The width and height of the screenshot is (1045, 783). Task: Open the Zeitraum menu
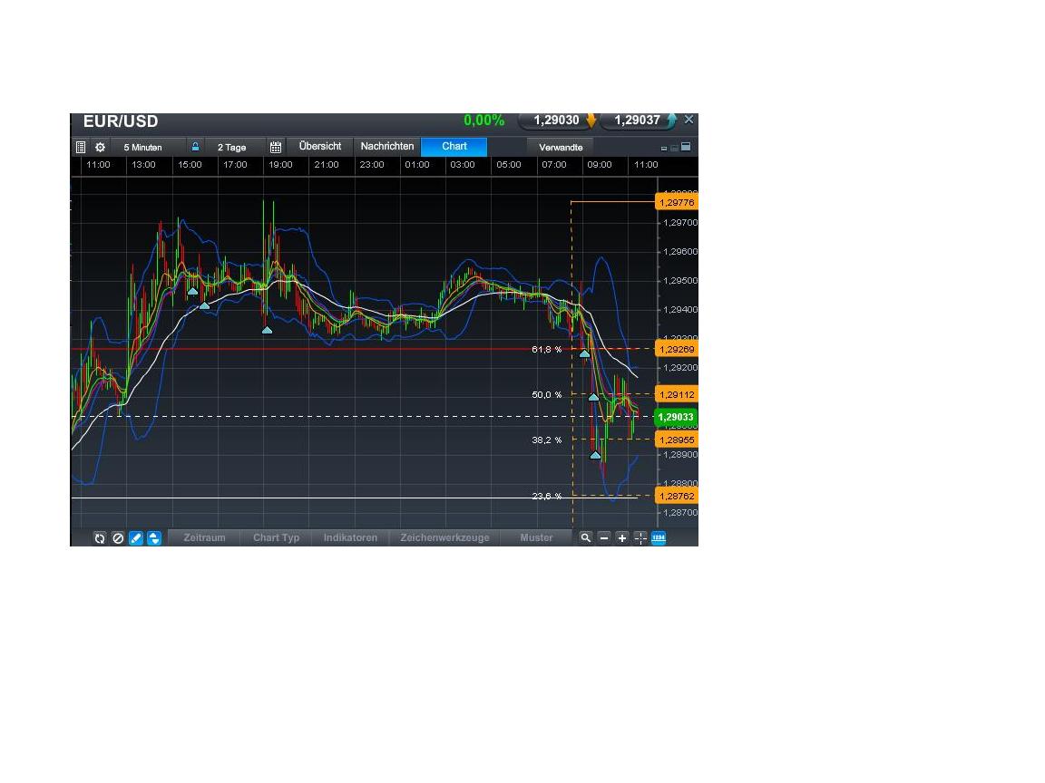click(x=205, y=538)
